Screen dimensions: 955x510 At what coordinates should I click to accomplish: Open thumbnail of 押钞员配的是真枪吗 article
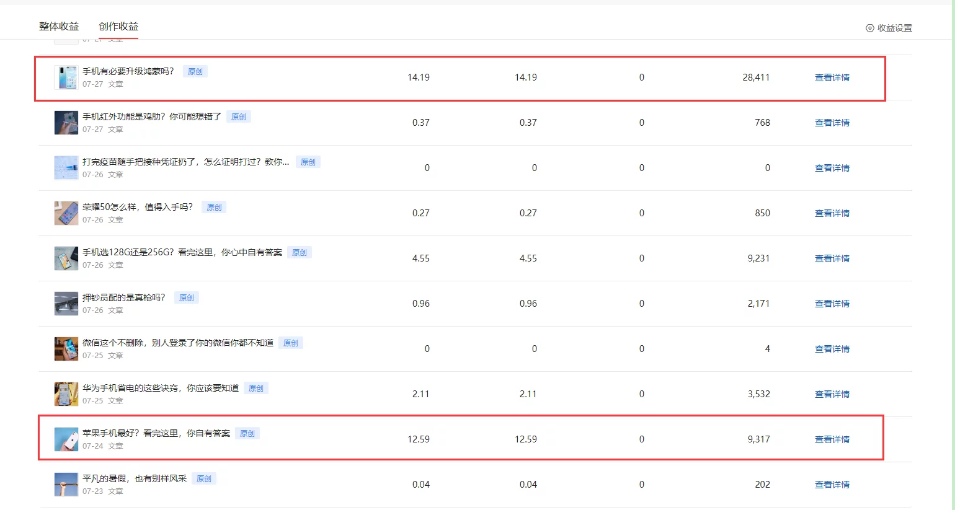(x=66, y=304)
